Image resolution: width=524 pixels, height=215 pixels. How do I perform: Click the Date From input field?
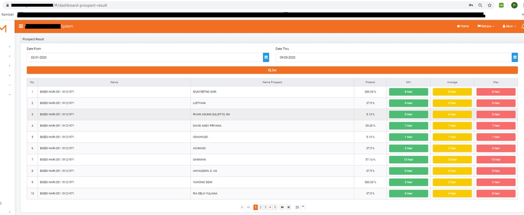coord(145,57)
